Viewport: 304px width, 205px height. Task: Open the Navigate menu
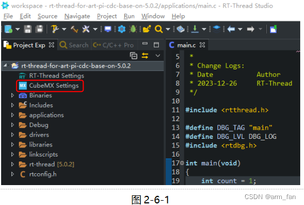[77, 16]
